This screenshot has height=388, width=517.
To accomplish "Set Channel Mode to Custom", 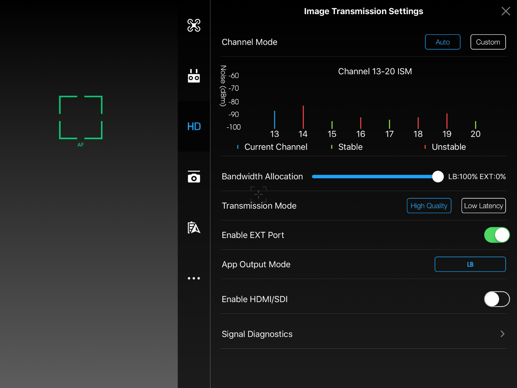I will click(488, 42).
